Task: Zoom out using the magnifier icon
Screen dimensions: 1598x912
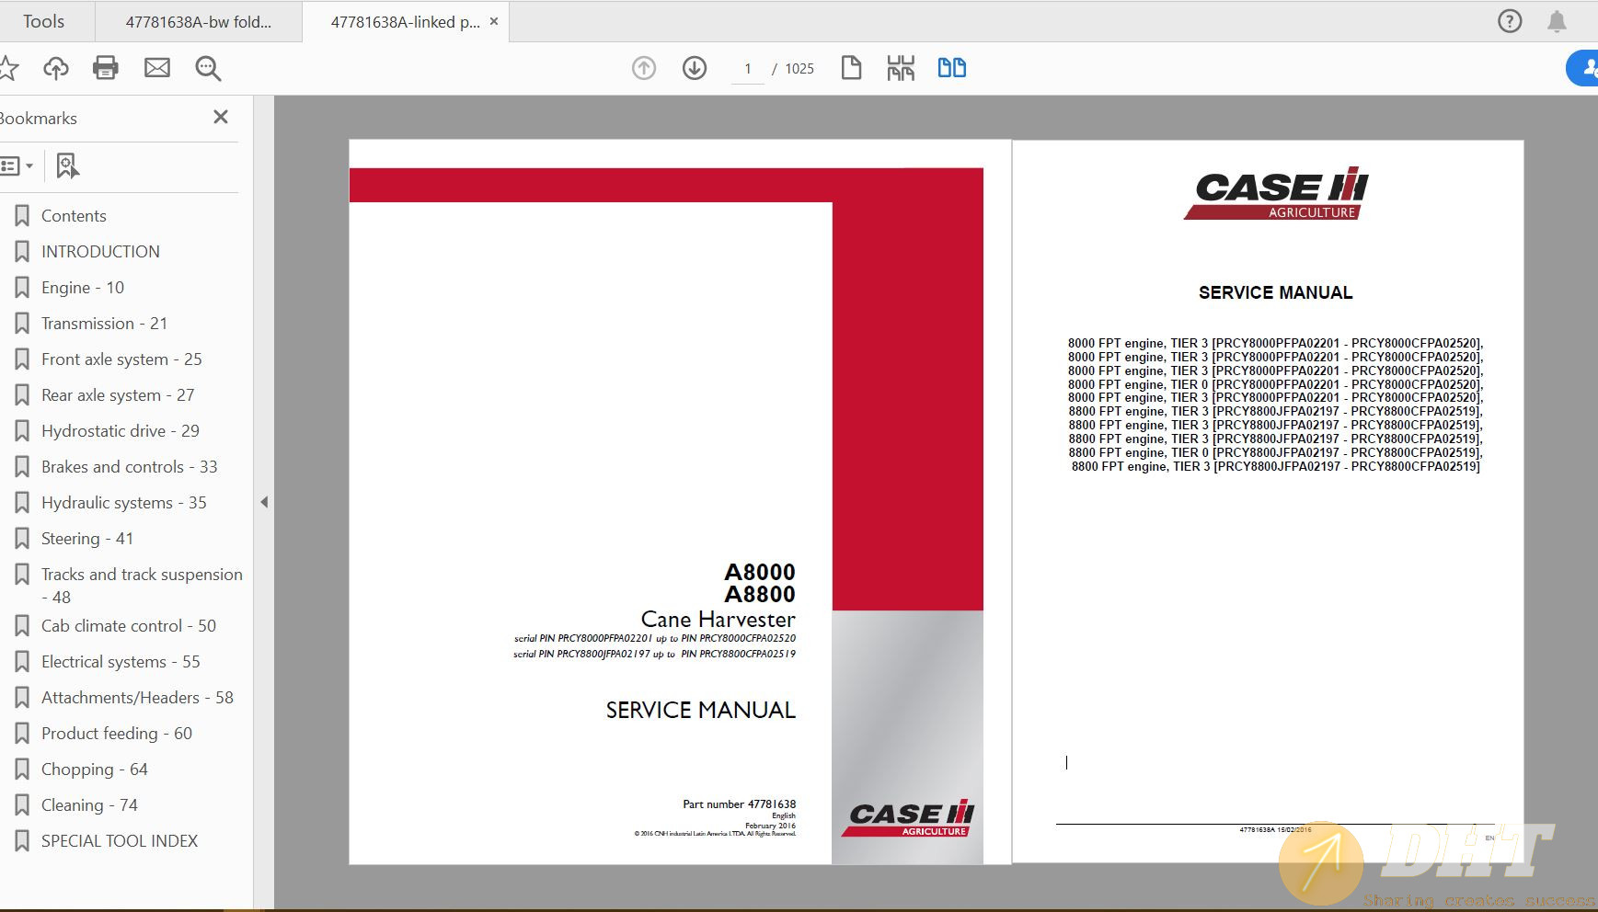Action: point(208,67)
